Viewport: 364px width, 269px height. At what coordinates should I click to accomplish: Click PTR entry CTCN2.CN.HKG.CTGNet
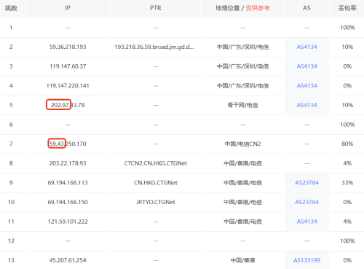(x=156, y=163)
